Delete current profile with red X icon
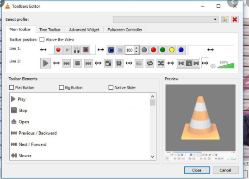The width and height of the screenshot is (249, 179). pos(235,19)
